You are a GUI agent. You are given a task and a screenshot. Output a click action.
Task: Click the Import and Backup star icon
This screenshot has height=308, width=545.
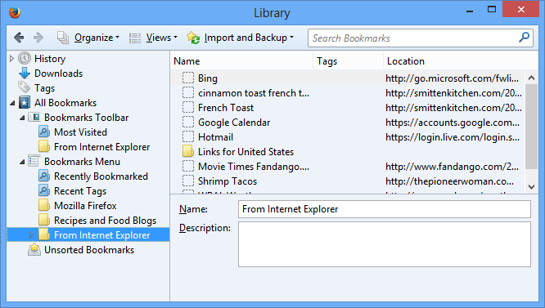[193, 38]
